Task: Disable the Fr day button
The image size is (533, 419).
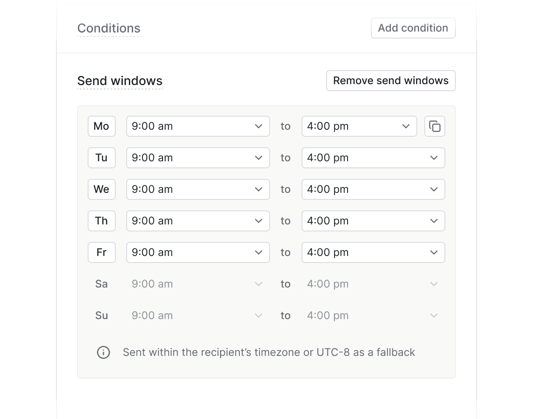Action: pos(101,252)
